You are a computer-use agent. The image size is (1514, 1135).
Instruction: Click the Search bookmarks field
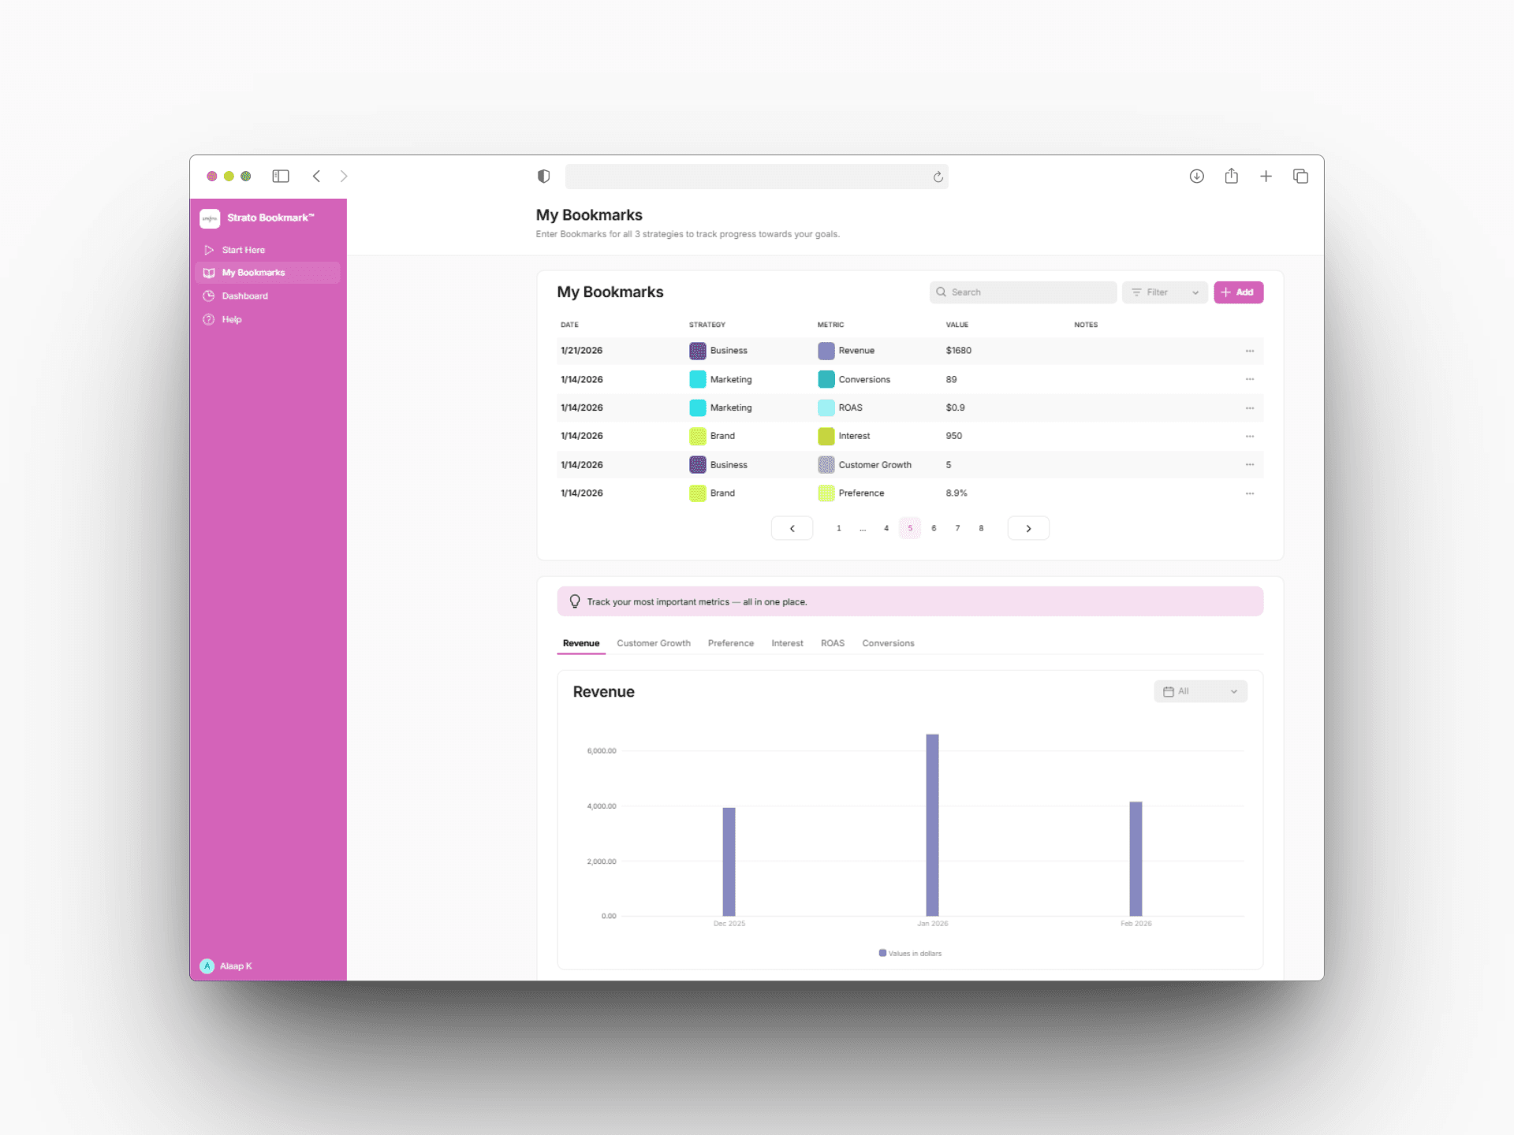coord(1023,292)
